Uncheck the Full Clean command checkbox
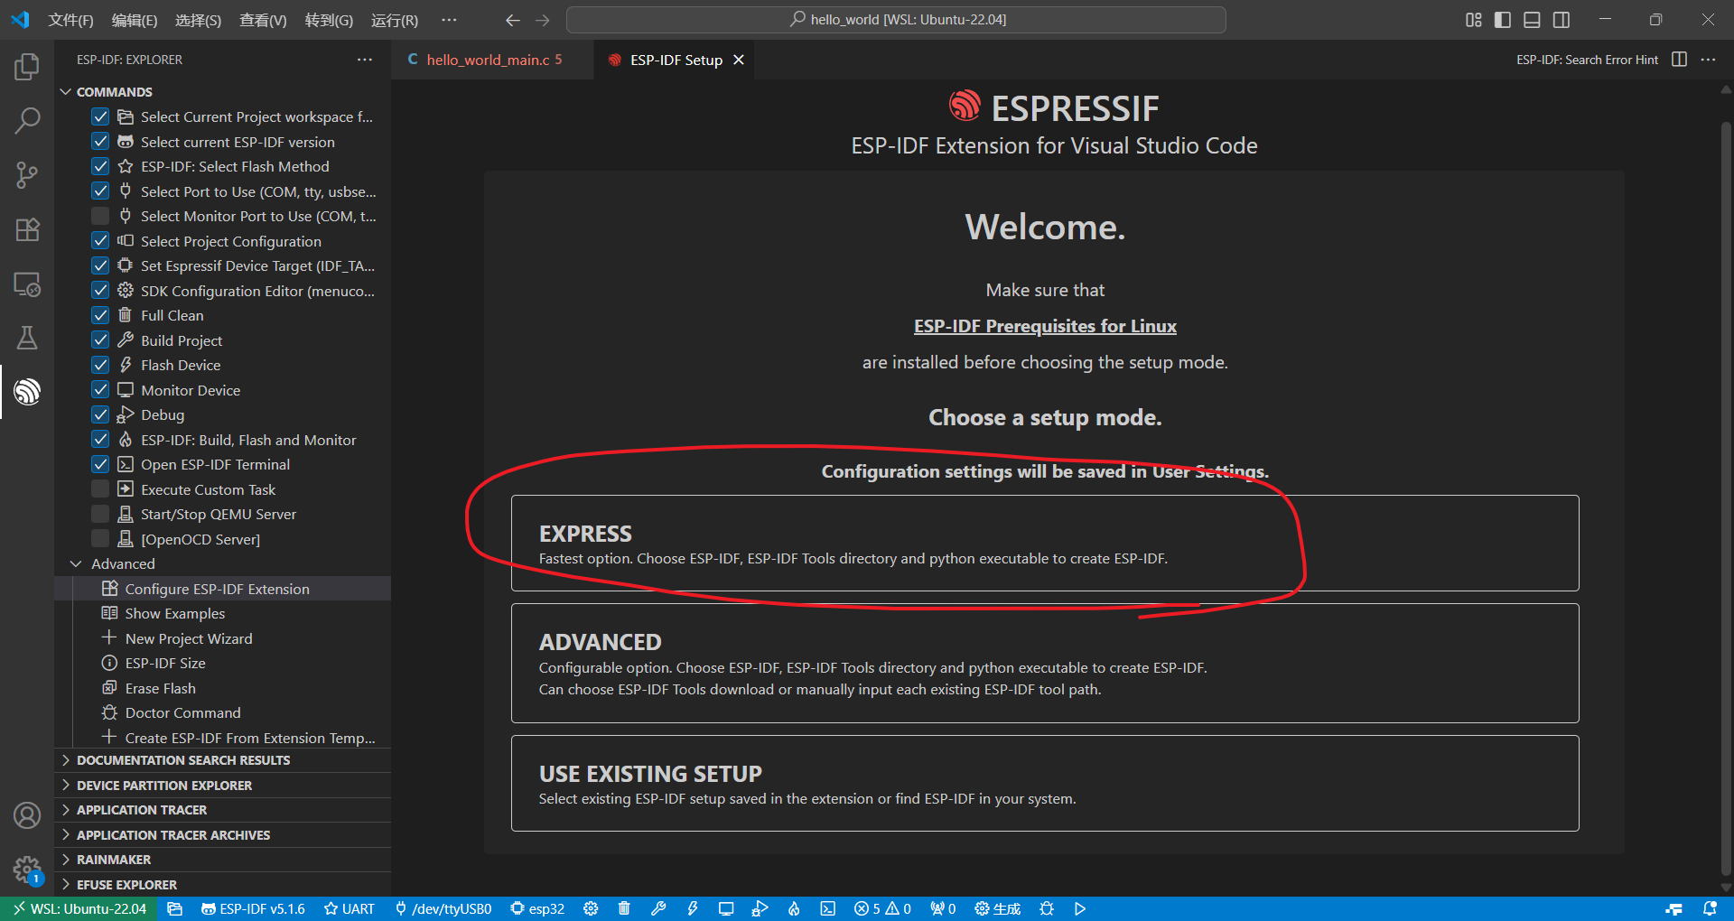This screenshot has width=1734, height=921. (100, 315)
